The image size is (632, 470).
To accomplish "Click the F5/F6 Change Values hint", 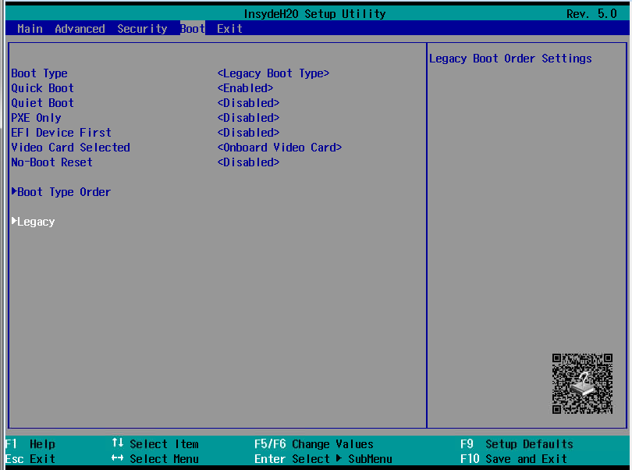I will (x=314, y=444).
